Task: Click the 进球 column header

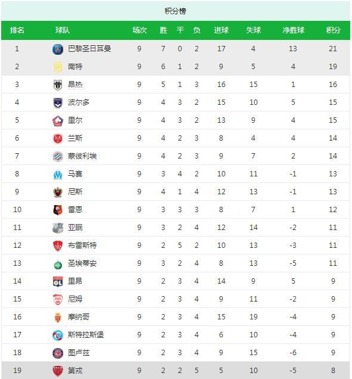Action: 221,30
